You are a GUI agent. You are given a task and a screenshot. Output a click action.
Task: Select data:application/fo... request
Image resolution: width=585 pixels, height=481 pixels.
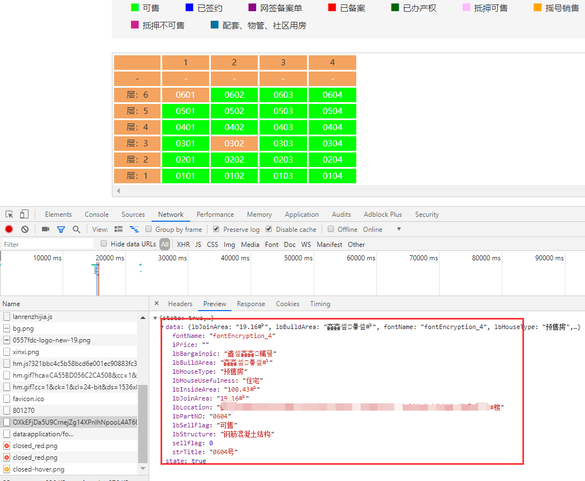69,434
